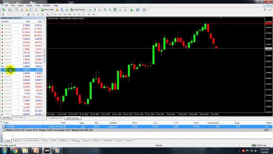
Task: Select the cursor arrow tool
Action: pos(3,14)
